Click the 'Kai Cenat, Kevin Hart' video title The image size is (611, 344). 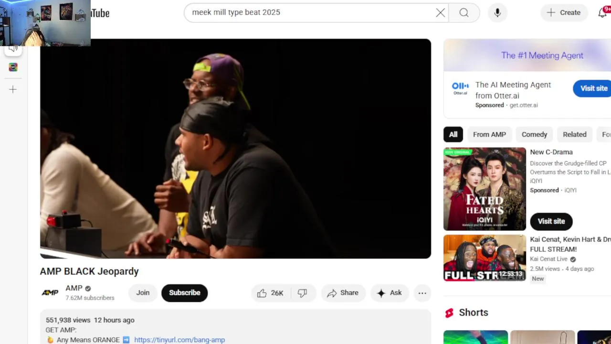[x=570, y=244]
